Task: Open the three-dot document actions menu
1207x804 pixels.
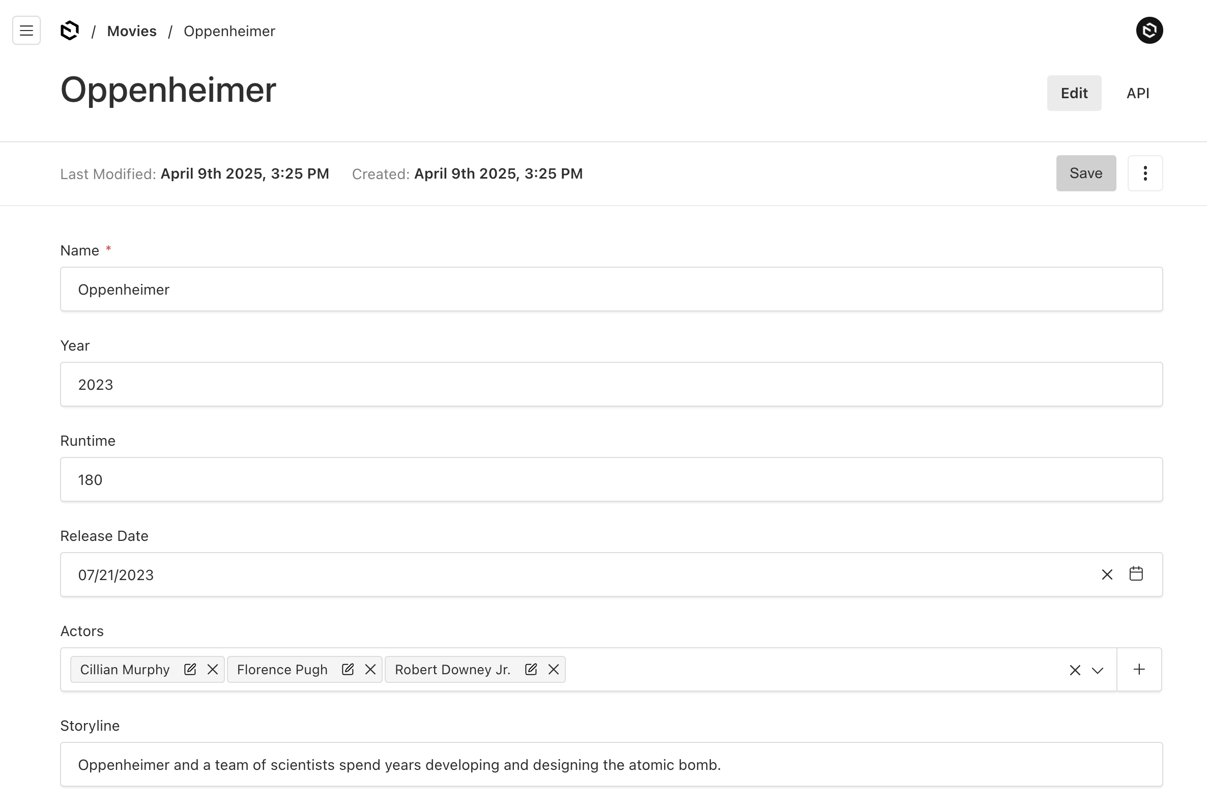Action: click(1144, 174)
